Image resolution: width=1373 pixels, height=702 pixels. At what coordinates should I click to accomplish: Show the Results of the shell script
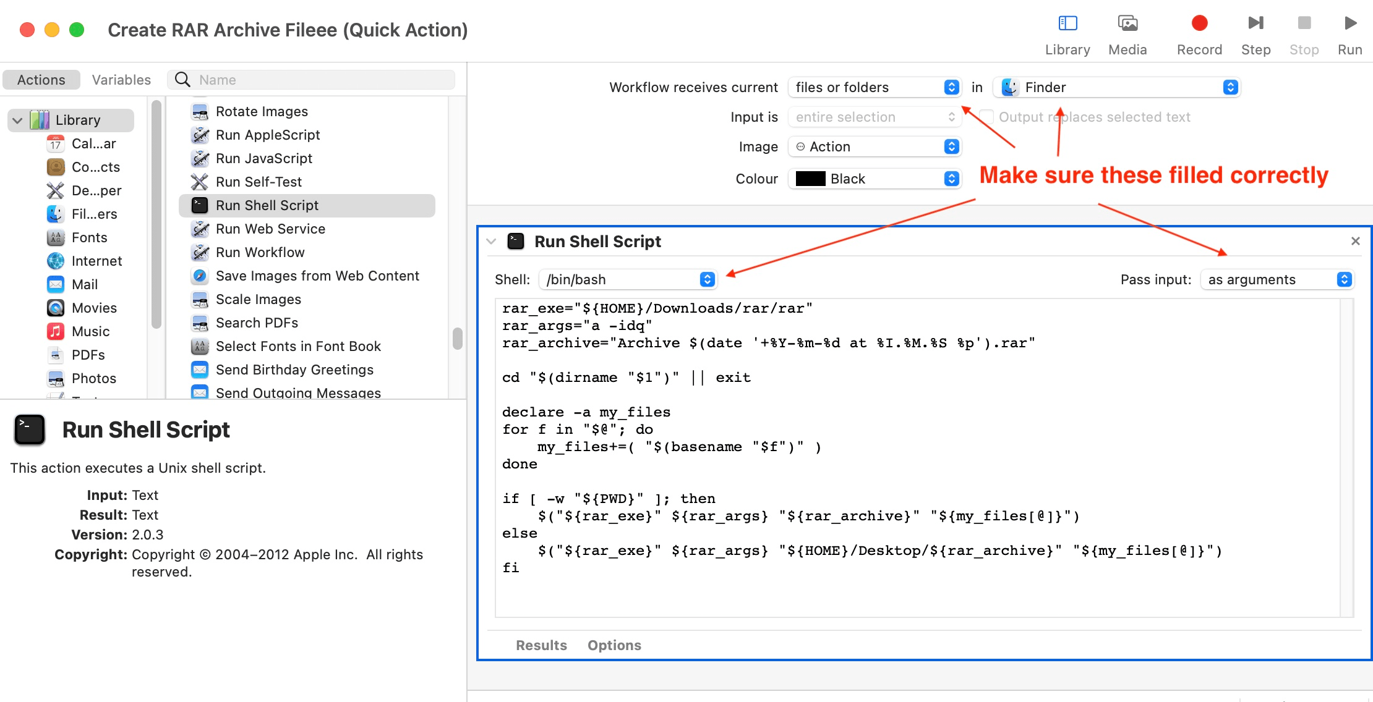click(x=541, y=645)
